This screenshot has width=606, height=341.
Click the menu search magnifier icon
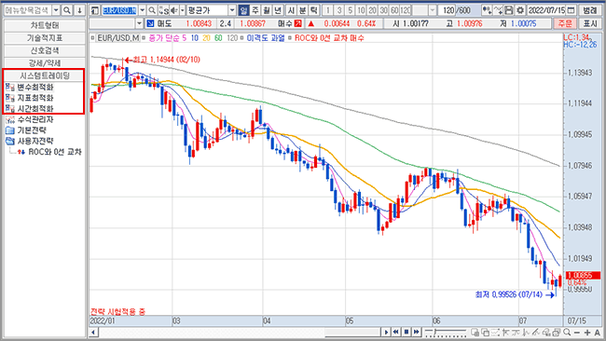[x=67, y=10]
